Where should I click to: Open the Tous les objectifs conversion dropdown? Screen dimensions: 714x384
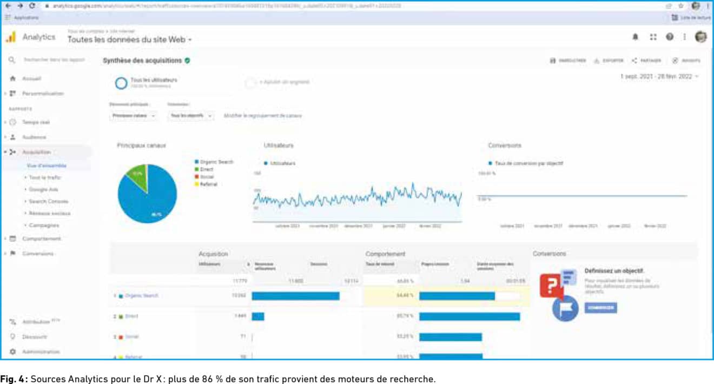(x=190, y=116)
